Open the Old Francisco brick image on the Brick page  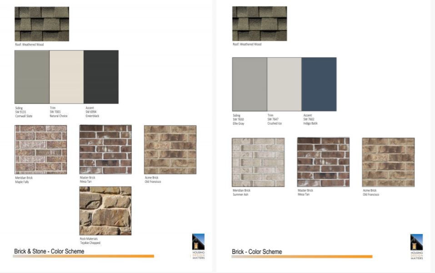(388, 162)
